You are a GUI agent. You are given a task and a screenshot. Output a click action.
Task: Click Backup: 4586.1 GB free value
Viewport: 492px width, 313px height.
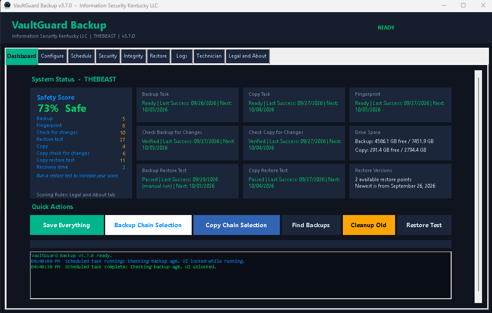tap(394, 141)
